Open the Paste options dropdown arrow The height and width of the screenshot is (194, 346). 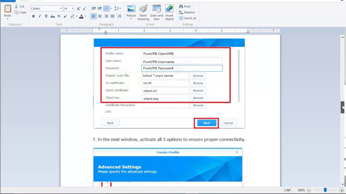pyautogui.click(x=8, y=19)
